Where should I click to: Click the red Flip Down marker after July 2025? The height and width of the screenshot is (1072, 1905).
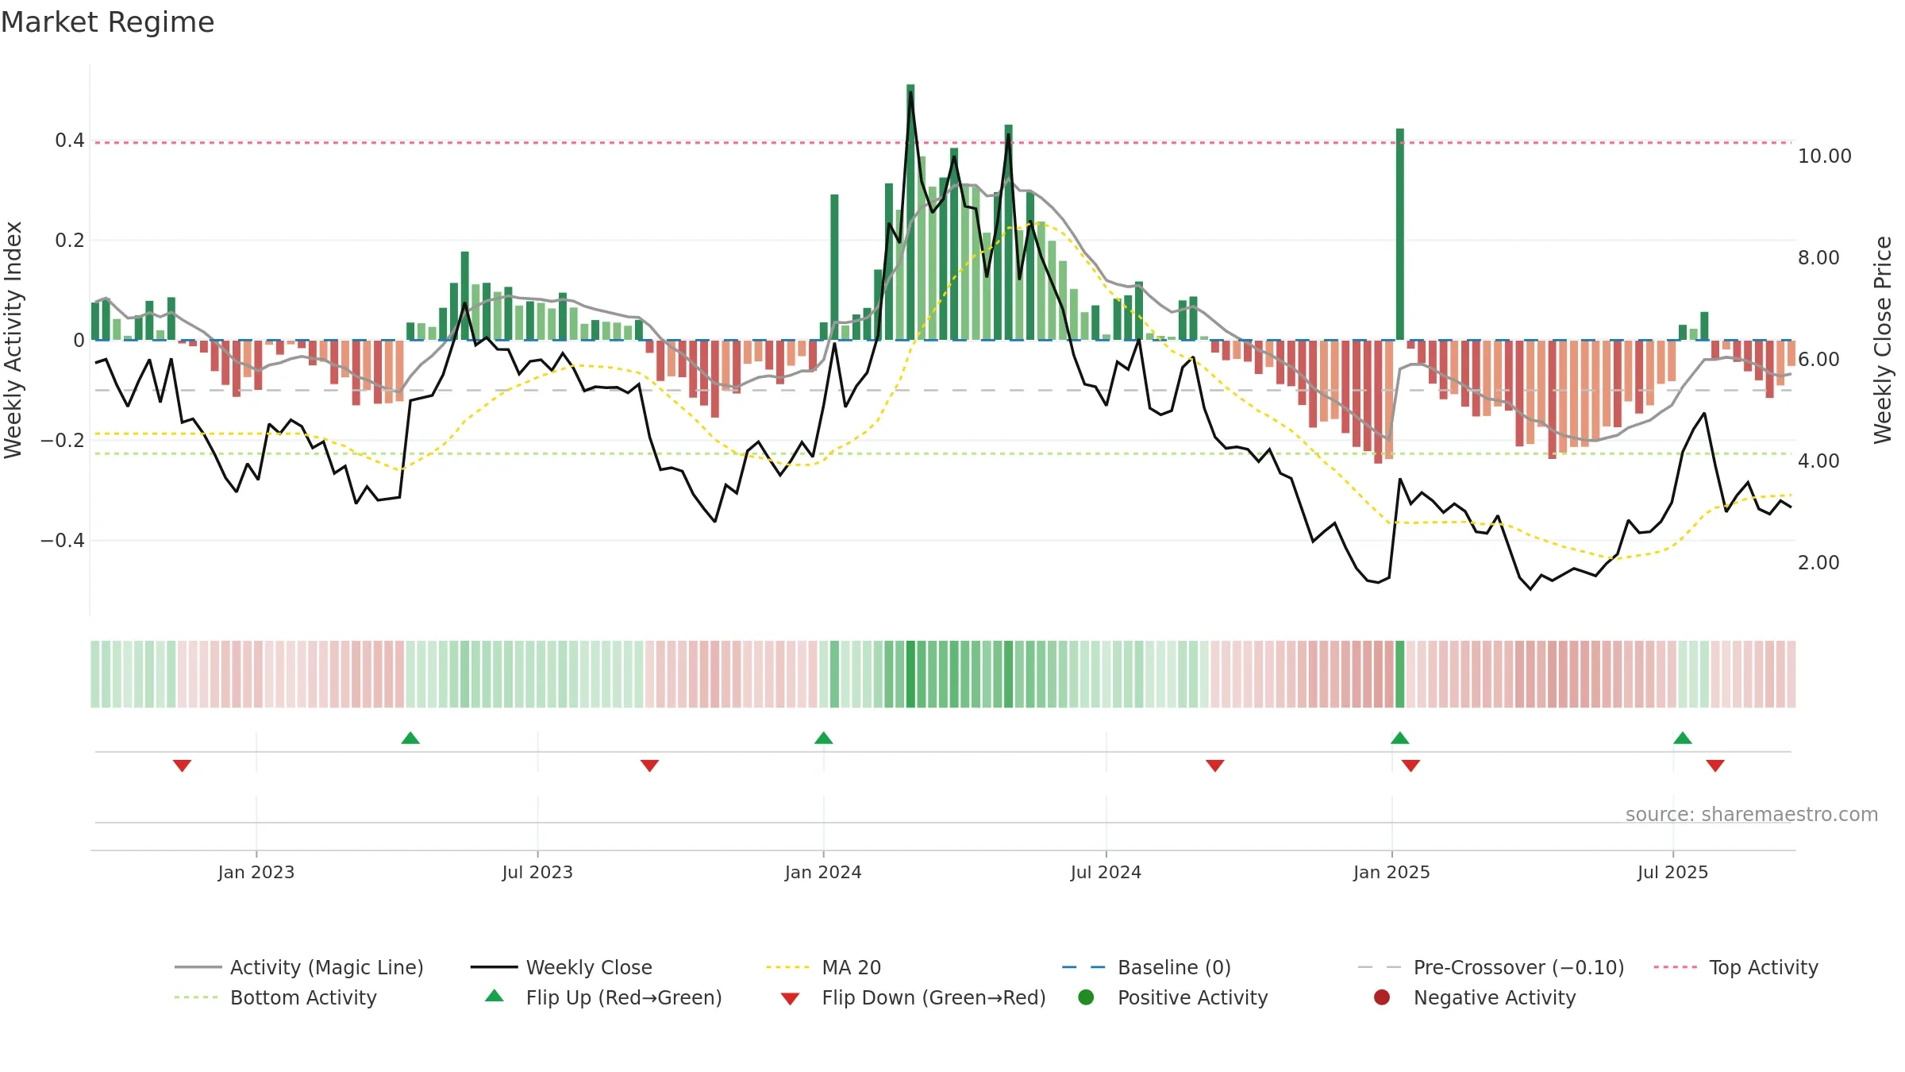(1715, 765)
